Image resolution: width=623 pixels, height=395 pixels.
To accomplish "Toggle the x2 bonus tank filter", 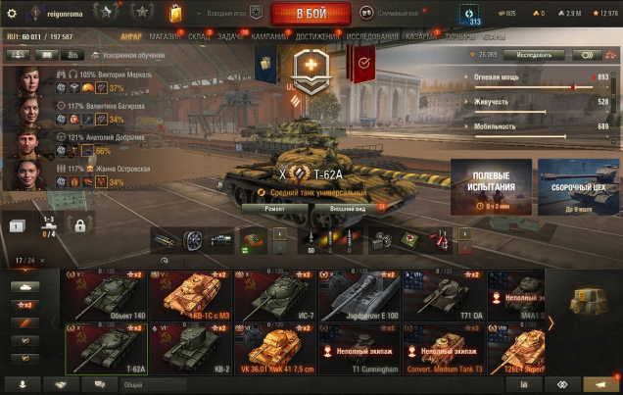I will [x=25, y=305].
